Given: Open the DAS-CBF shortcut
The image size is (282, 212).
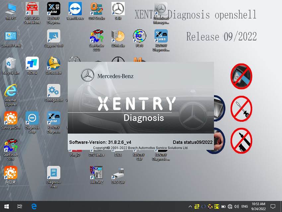Looking at the screenshot, I should [x=118, y=175].
